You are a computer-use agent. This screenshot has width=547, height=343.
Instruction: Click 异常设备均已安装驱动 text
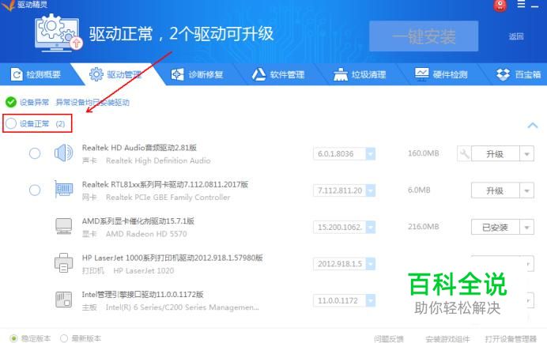[92, 102]
